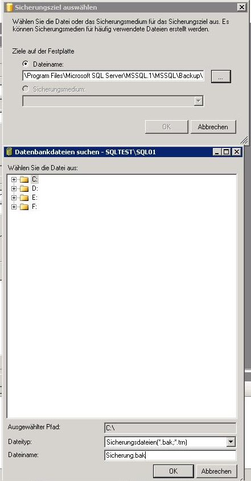The width and height of the screenshot is (251, 481).
Task: Click the browse ellipsis button
Action: pos(221,76)
